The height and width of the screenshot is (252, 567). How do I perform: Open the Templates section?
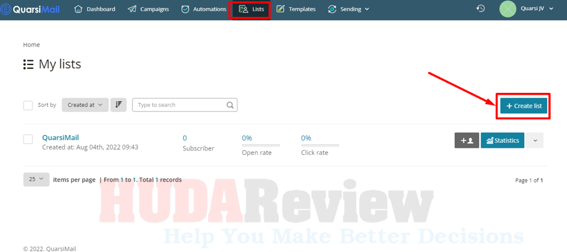click(296, 9)
